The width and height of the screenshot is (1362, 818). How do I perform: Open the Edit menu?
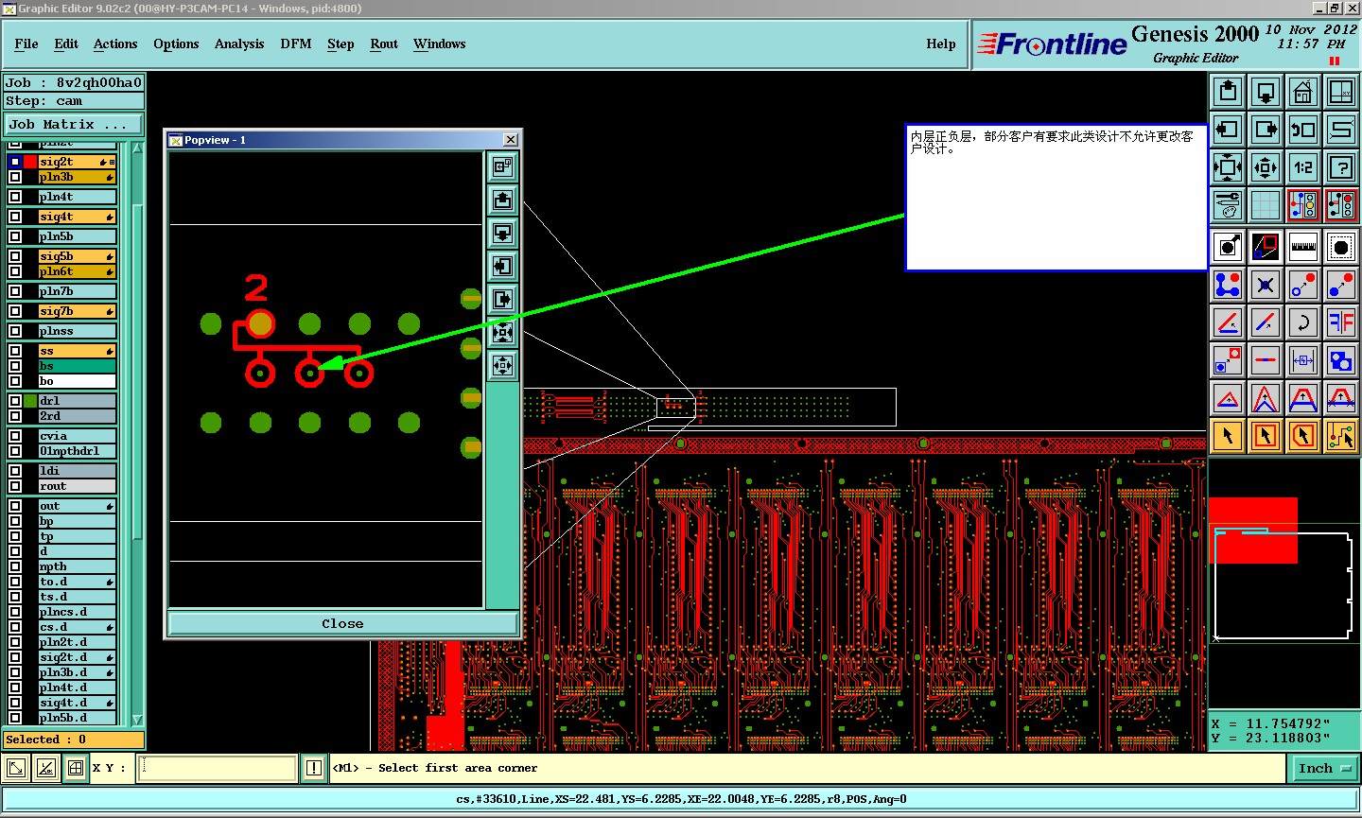(x=66, y=44)
